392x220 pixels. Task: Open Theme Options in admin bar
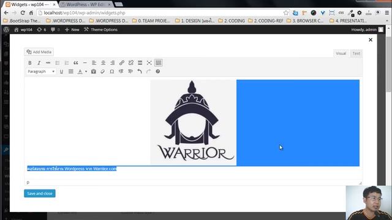tap(100, 29)
